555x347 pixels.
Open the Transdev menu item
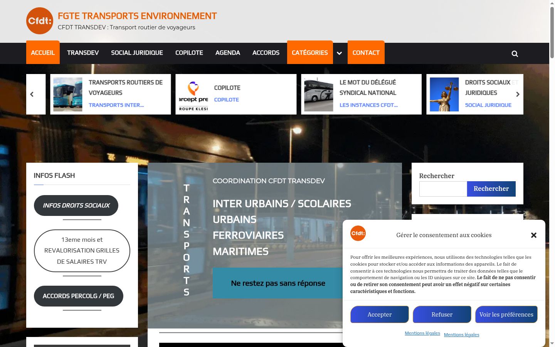tap(83, 53)
